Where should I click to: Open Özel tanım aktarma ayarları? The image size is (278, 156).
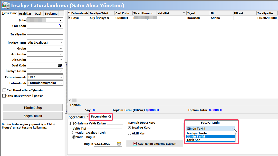[155, 144]
